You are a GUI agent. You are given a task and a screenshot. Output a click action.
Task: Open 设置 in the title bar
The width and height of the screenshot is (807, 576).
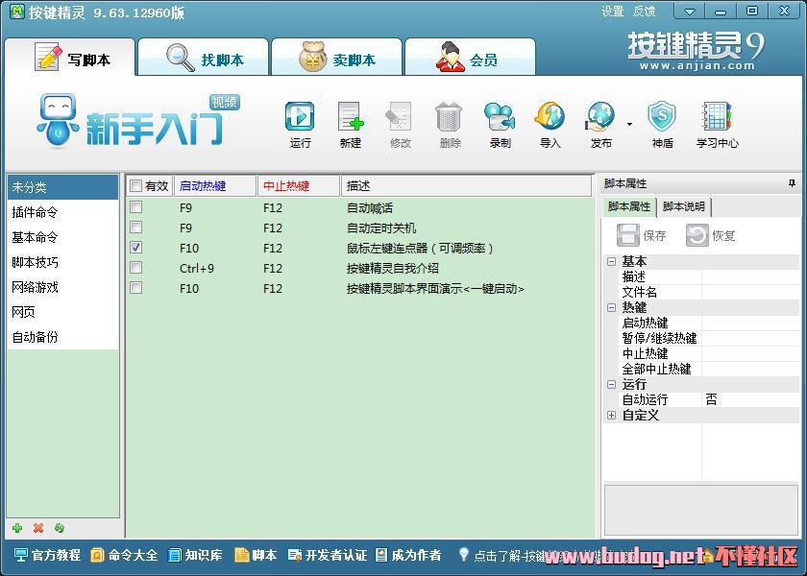tap(613, 11)
